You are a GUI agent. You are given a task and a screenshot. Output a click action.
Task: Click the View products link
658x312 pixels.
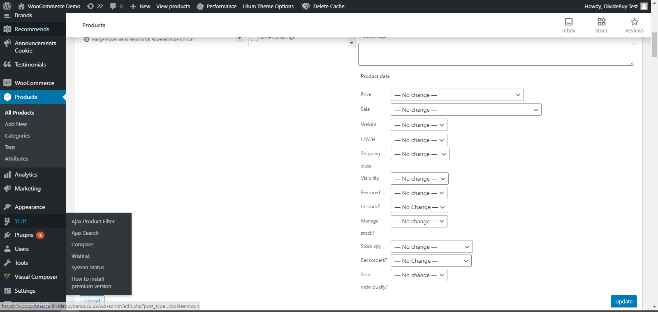click(x=173, y=6)
